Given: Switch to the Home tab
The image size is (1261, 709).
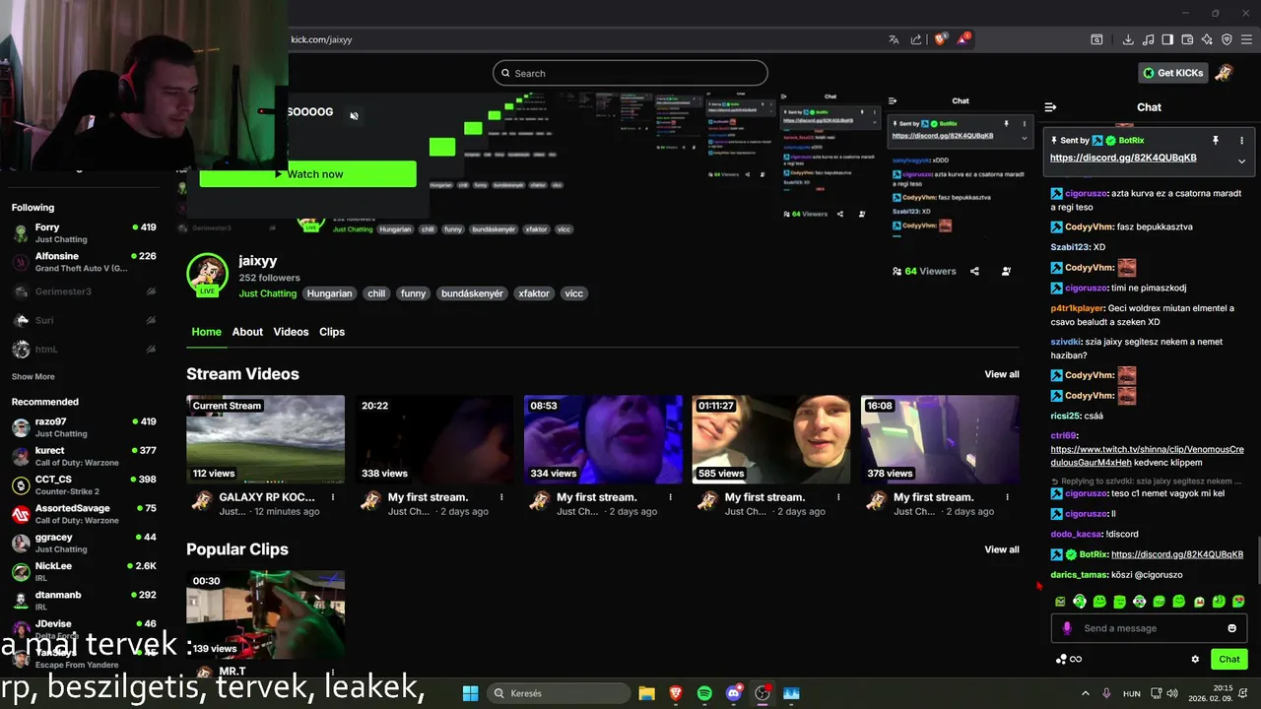Looking at the screenshot, I should (206, 332).
